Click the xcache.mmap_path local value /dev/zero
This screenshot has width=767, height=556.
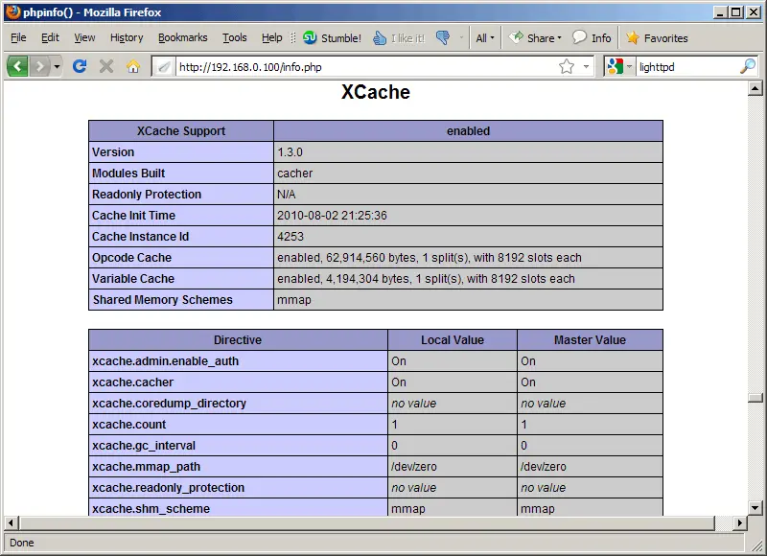[414, 467]
